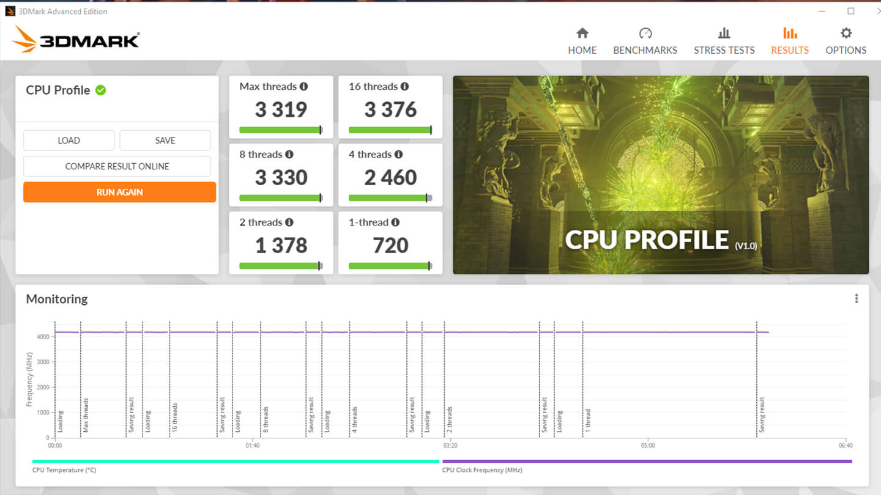Click the 4 threads score bar
This screenshot has height=495, width=881.
coord(390,198)
